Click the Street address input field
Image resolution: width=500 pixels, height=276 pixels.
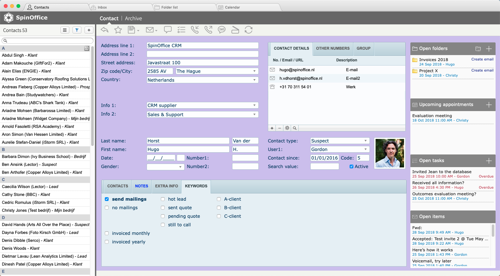[x=203, y=63]
